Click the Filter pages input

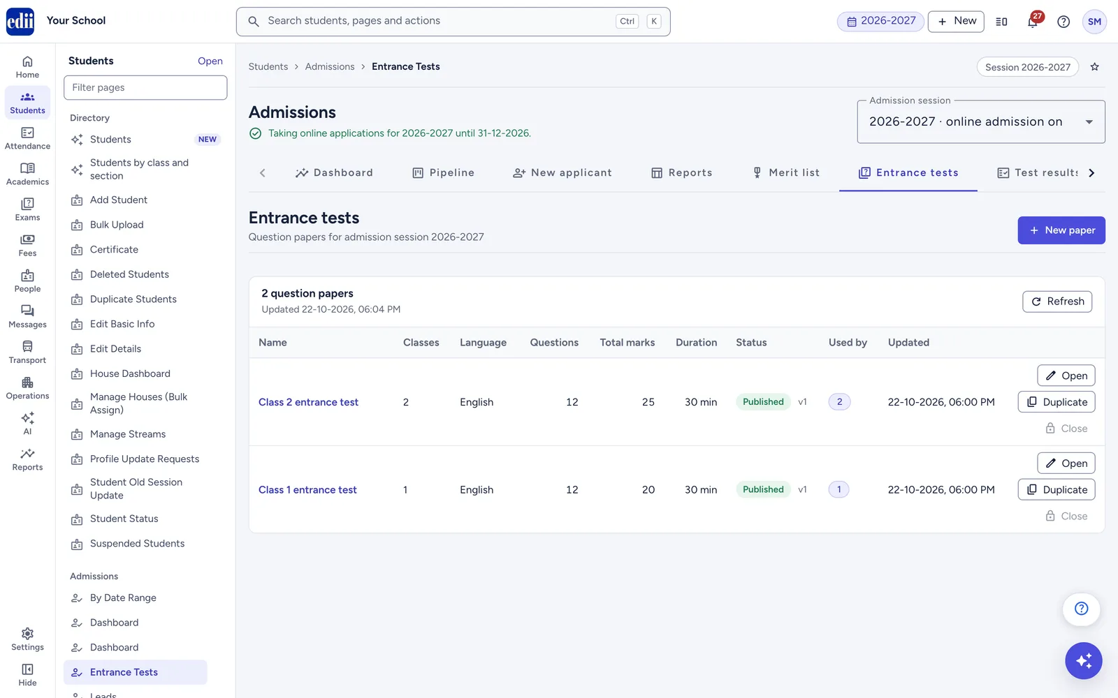[x=145, y=87]
